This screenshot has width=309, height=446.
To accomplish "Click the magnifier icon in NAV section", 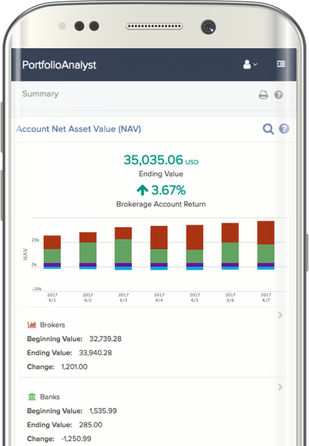I will coord(268,129).
